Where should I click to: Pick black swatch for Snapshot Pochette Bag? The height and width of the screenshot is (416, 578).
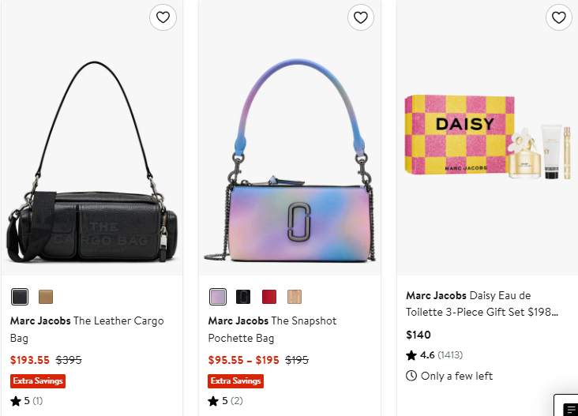(244, 297)
